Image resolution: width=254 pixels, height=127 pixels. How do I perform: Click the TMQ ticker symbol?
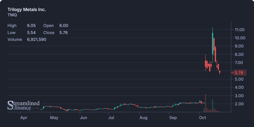12,15
